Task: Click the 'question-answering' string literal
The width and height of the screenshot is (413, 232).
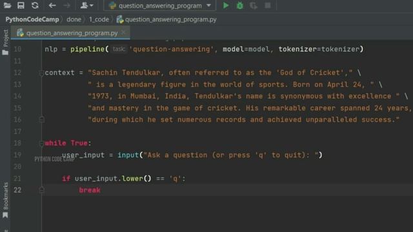Action: tap(171, 49)
